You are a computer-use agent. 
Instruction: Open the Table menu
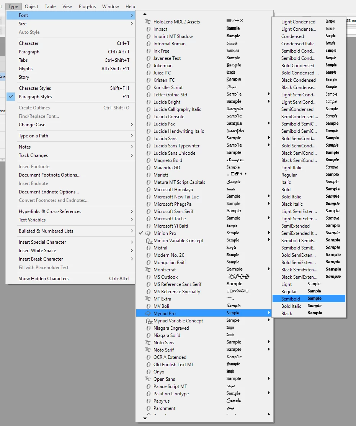(50, 6)
